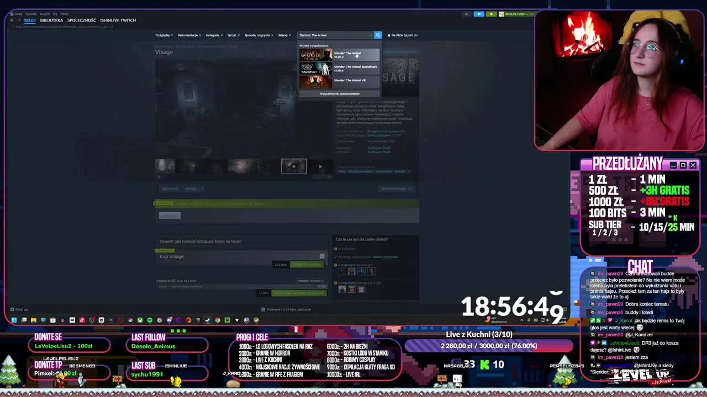Click the Survival horror tag

(x=383, y=171)
